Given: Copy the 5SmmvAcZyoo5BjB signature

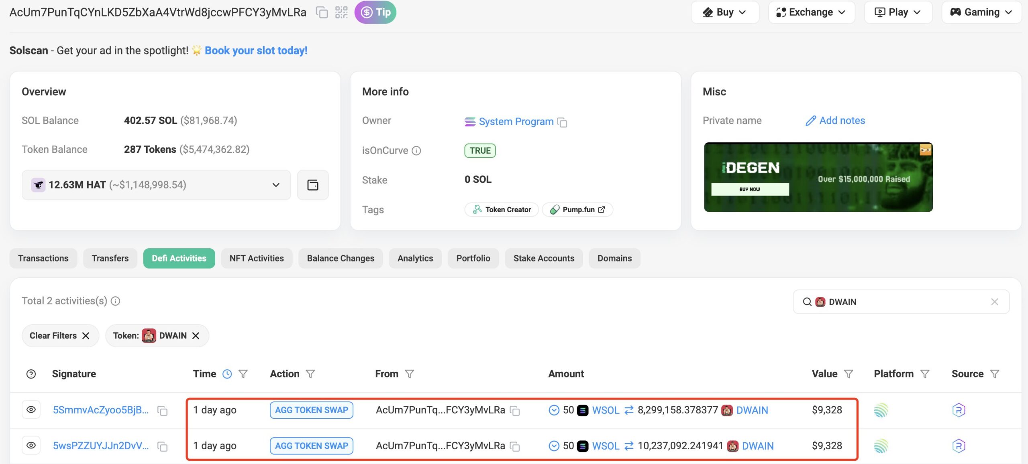Looking at the screenshot, I should [162, 411].
